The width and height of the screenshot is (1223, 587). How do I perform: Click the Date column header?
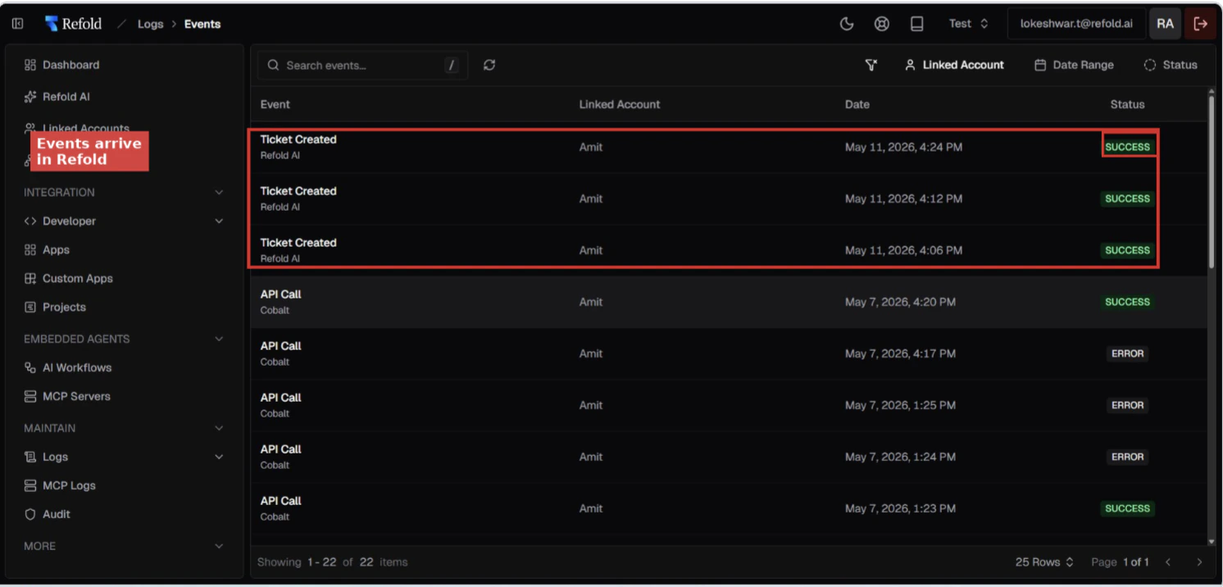pos(857,104)
